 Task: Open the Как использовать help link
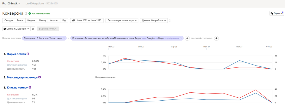pos(39,14)
